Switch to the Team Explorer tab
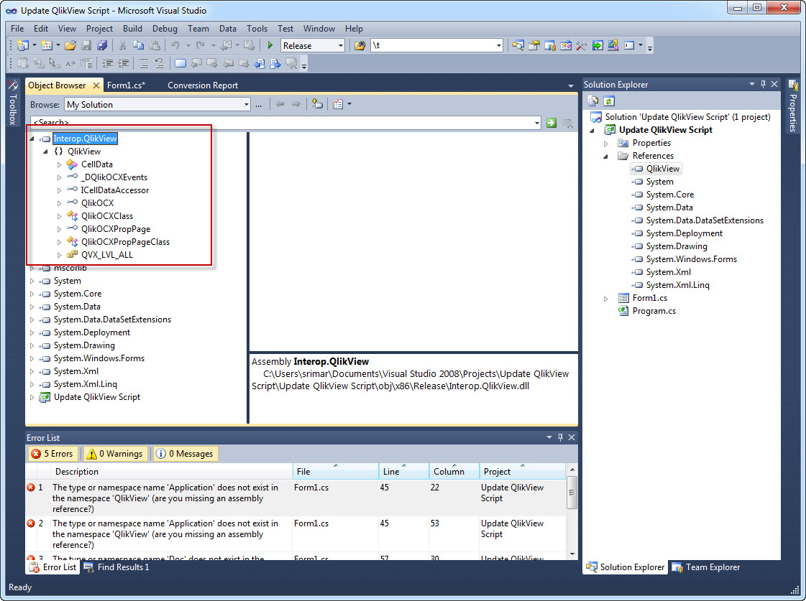Viewport: 806px width, 601px height. (706, 567)
